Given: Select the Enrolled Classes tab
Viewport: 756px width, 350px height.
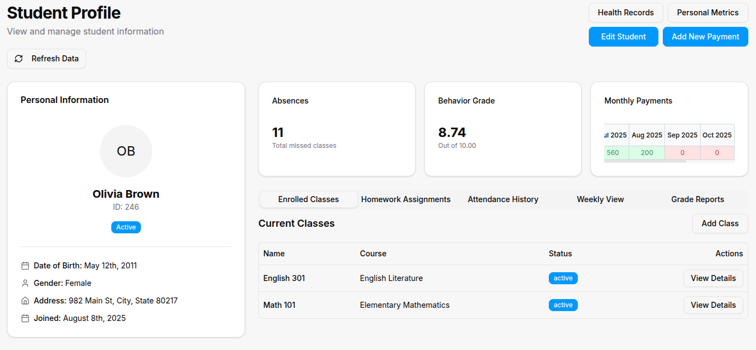Looking at the screenshot, I should [x=308, y=199].
